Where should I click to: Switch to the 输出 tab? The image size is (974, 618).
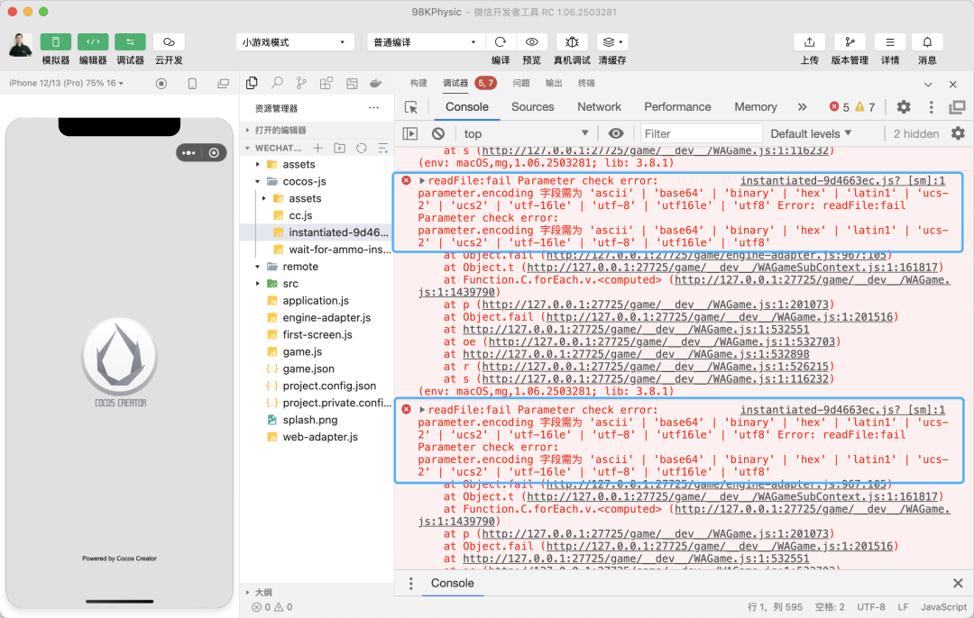pyautogui.click(x=554, y=83)
